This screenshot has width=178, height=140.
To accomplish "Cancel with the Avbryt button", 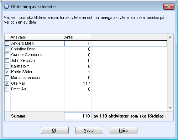I will tap(89, 130).
